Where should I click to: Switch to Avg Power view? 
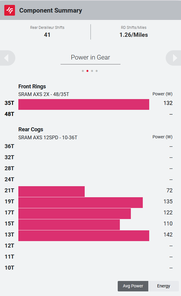(133, 286)
